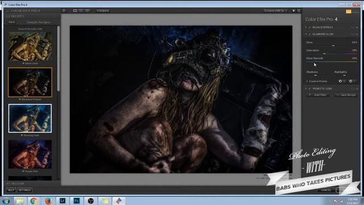This screenshot has width=364, height=205.
Task: Open the Settings button
Action: coord(24,190)
